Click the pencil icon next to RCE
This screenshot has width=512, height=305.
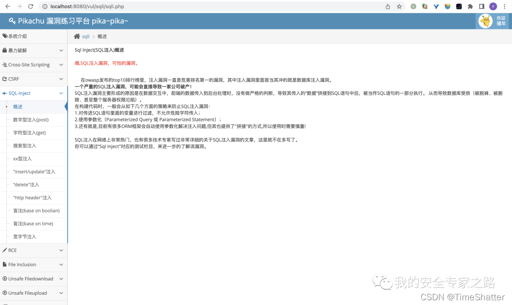click(x=5, y=250)
